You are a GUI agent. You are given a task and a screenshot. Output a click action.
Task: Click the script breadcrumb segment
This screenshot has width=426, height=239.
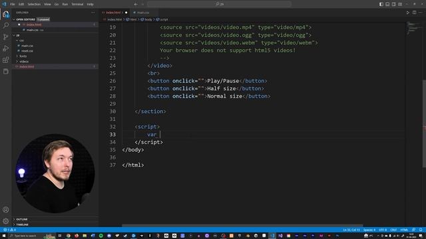click(x=162, y=19)
